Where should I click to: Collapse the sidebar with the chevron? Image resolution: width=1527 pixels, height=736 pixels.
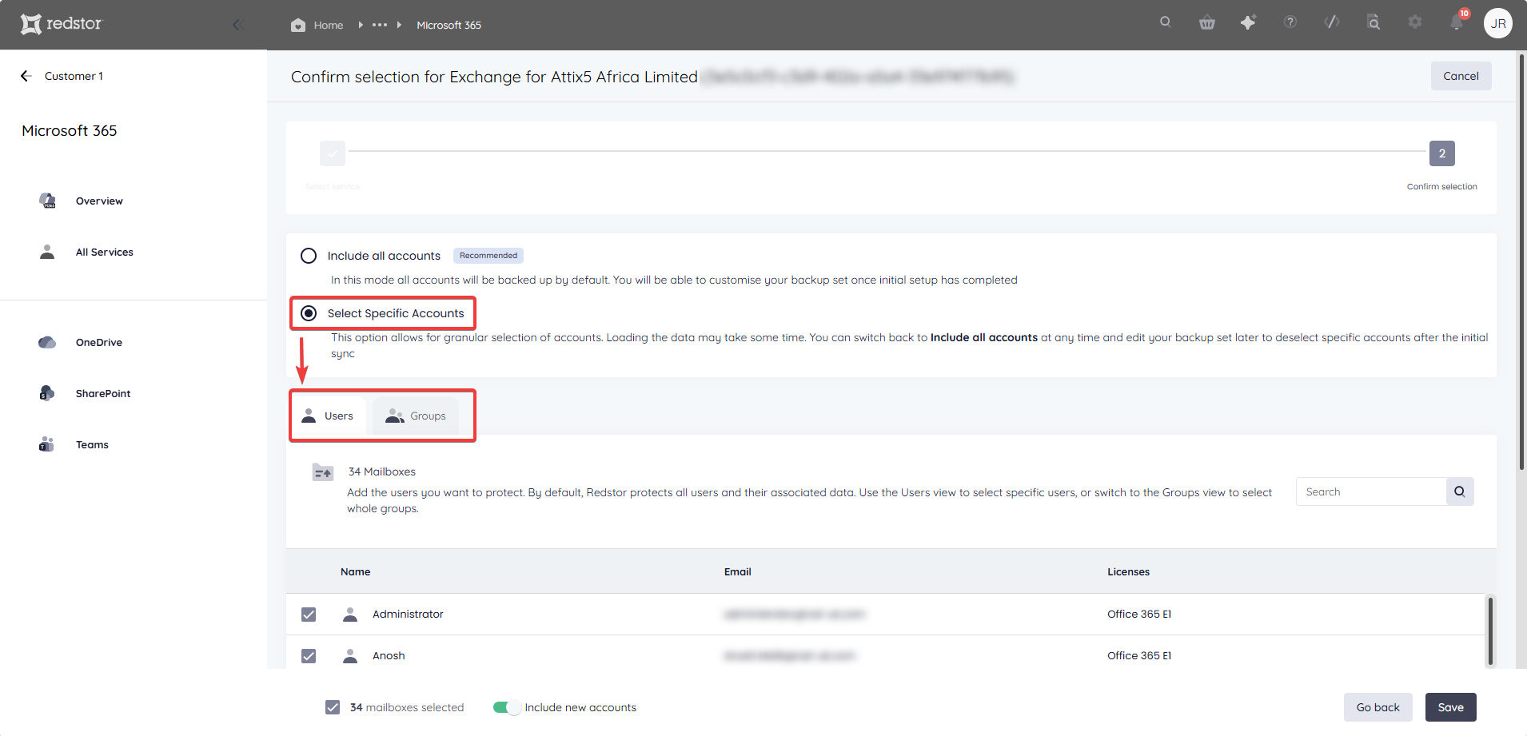coord(237,25)
